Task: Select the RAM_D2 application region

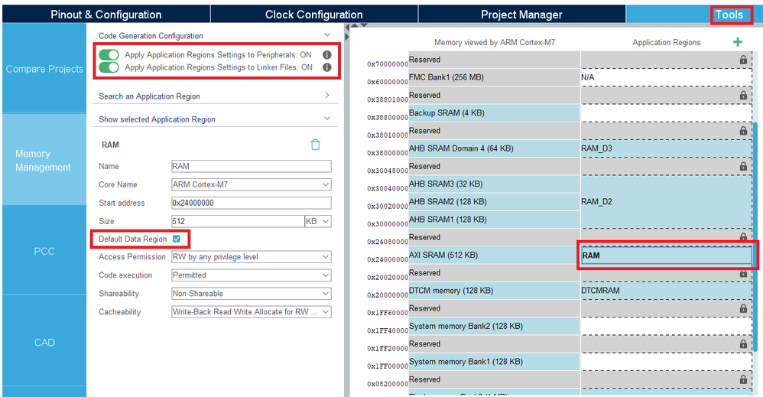Action: pos(666,202)
